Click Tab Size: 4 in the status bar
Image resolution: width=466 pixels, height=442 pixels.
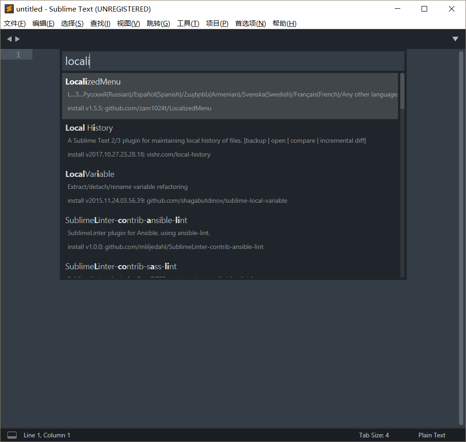pyautogui.click(x=373, y=435)
